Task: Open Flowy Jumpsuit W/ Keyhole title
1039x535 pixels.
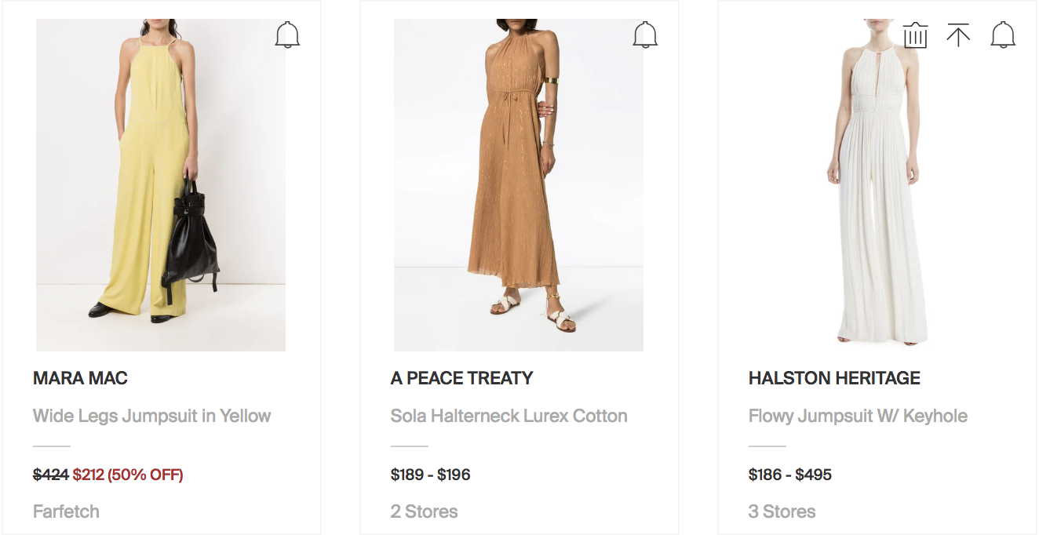Action: [x=858, y=416]
